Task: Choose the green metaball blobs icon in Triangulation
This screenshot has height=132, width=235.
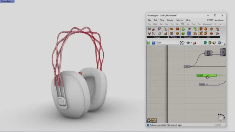Action: [195, 29]
